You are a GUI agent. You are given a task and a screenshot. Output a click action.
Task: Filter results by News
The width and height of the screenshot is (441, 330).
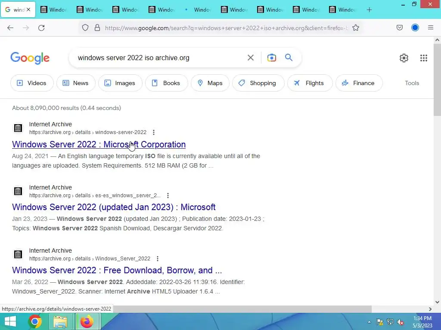(76, 83)
